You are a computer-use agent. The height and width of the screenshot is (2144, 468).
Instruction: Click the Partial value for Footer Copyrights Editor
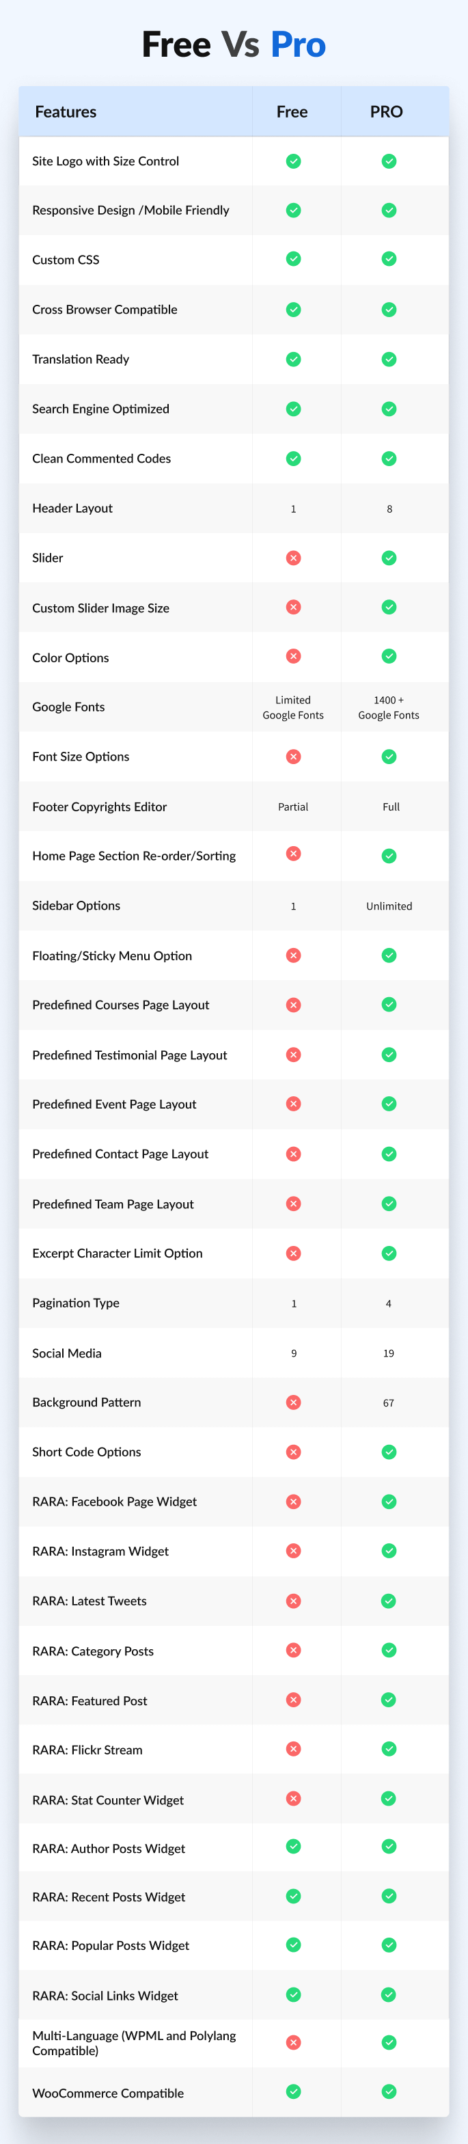pyautogui.click(x=293, y=806)
